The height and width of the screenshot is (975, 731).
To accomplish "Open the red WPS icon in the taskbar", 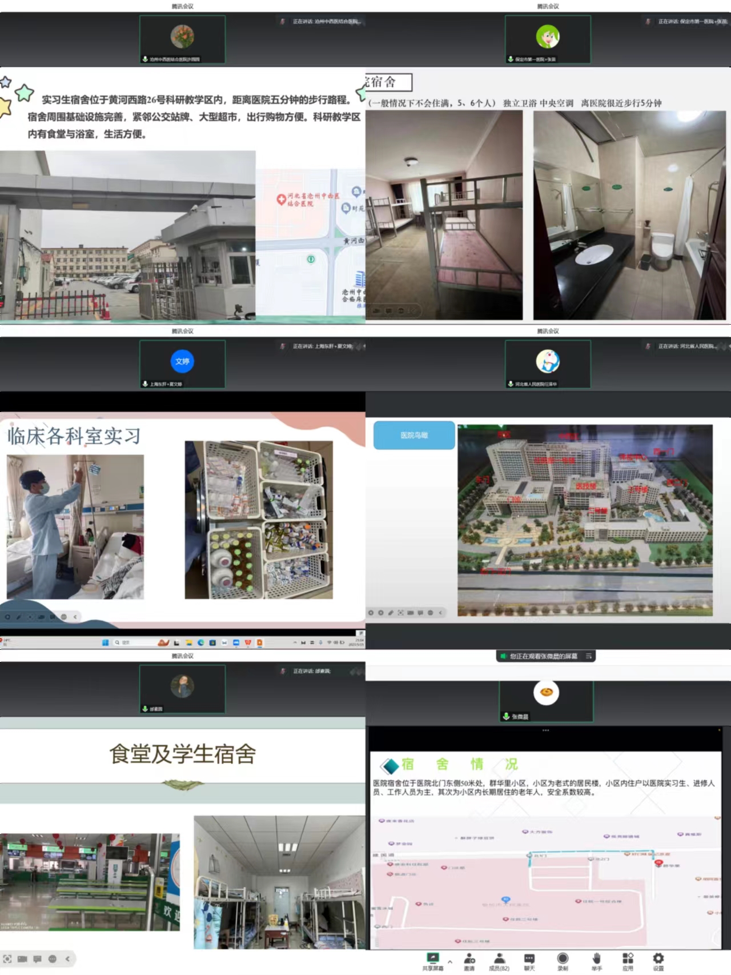I will tap(248, 642).
